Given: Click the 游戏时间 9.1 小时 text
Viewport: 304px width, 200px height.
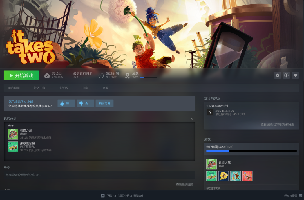Looking at the screenshot, I should (x=112, y=75).
